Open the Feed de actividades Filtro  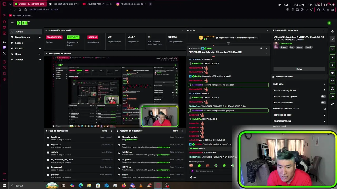coord(105,131)
